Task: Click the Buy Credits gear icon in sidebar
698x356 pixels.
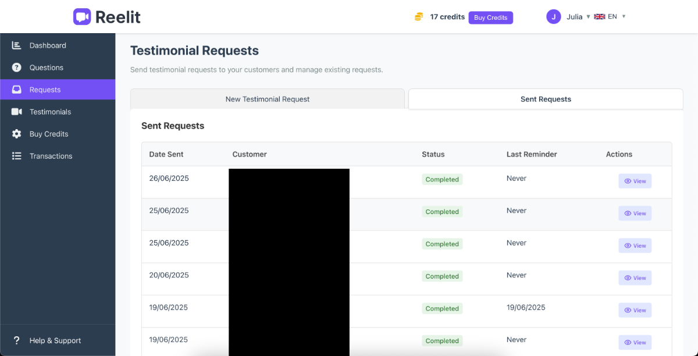Action: (17, 134)
